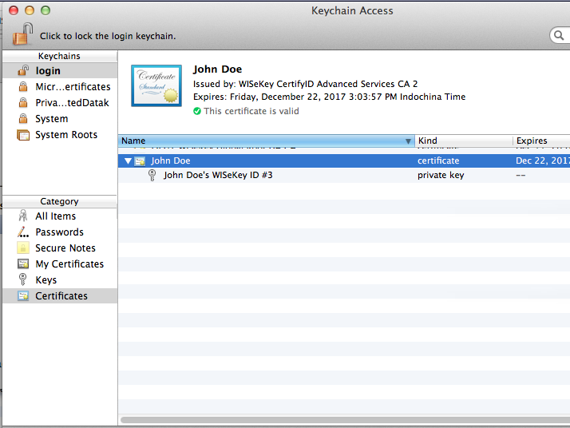Click the large Certificate Standard thumbnail
The width and height of the screenshot is (570, 428).
coord(156,85)
